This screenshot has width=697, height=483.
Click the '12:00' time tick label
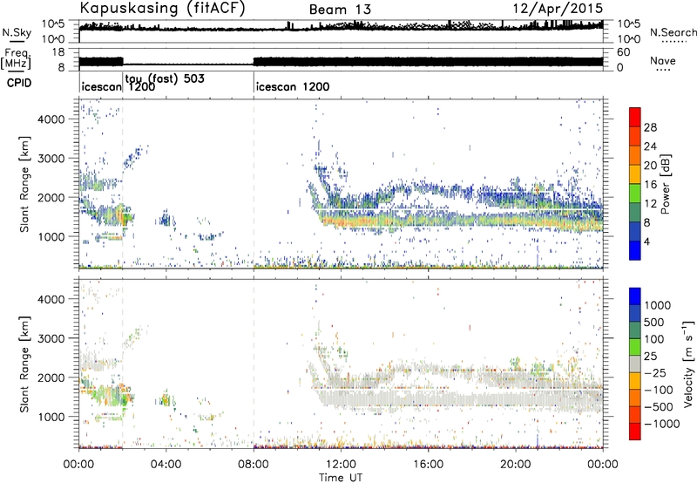click(341, 465)
